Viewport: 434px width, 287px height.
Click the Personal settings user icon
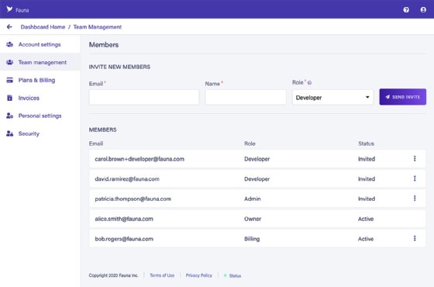click(x=9, y=116)
